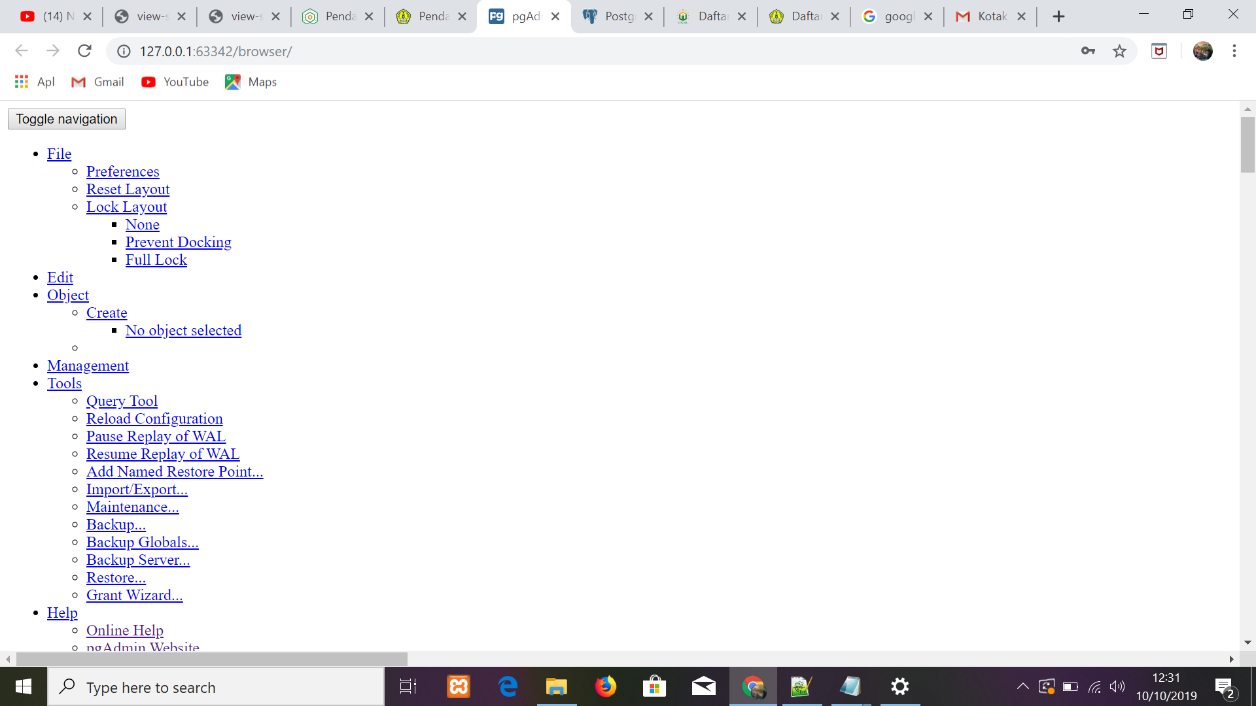
Task: Show hidden system tray icons
Action: (x=1022, y=686)
